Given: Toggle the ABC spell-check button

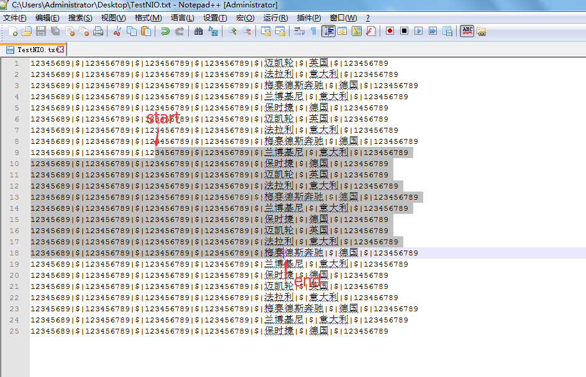Looking at the screenshot, I should 467,31.
